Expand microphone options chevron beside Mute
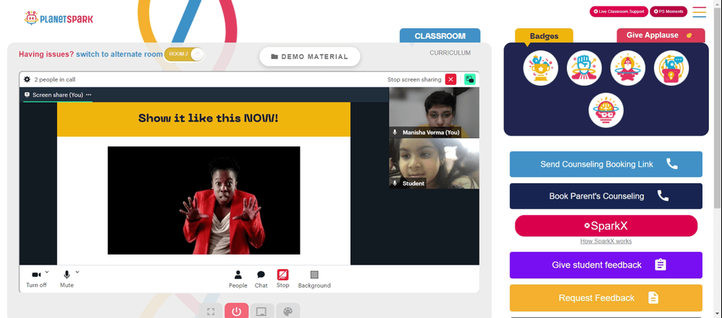This screenshot has height=318, width=722. 77,272
